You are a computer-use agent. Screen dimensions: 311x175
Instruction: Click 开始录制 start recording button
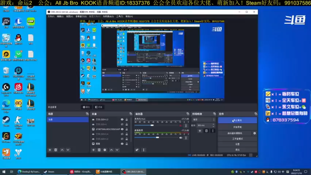pos(238,127)
